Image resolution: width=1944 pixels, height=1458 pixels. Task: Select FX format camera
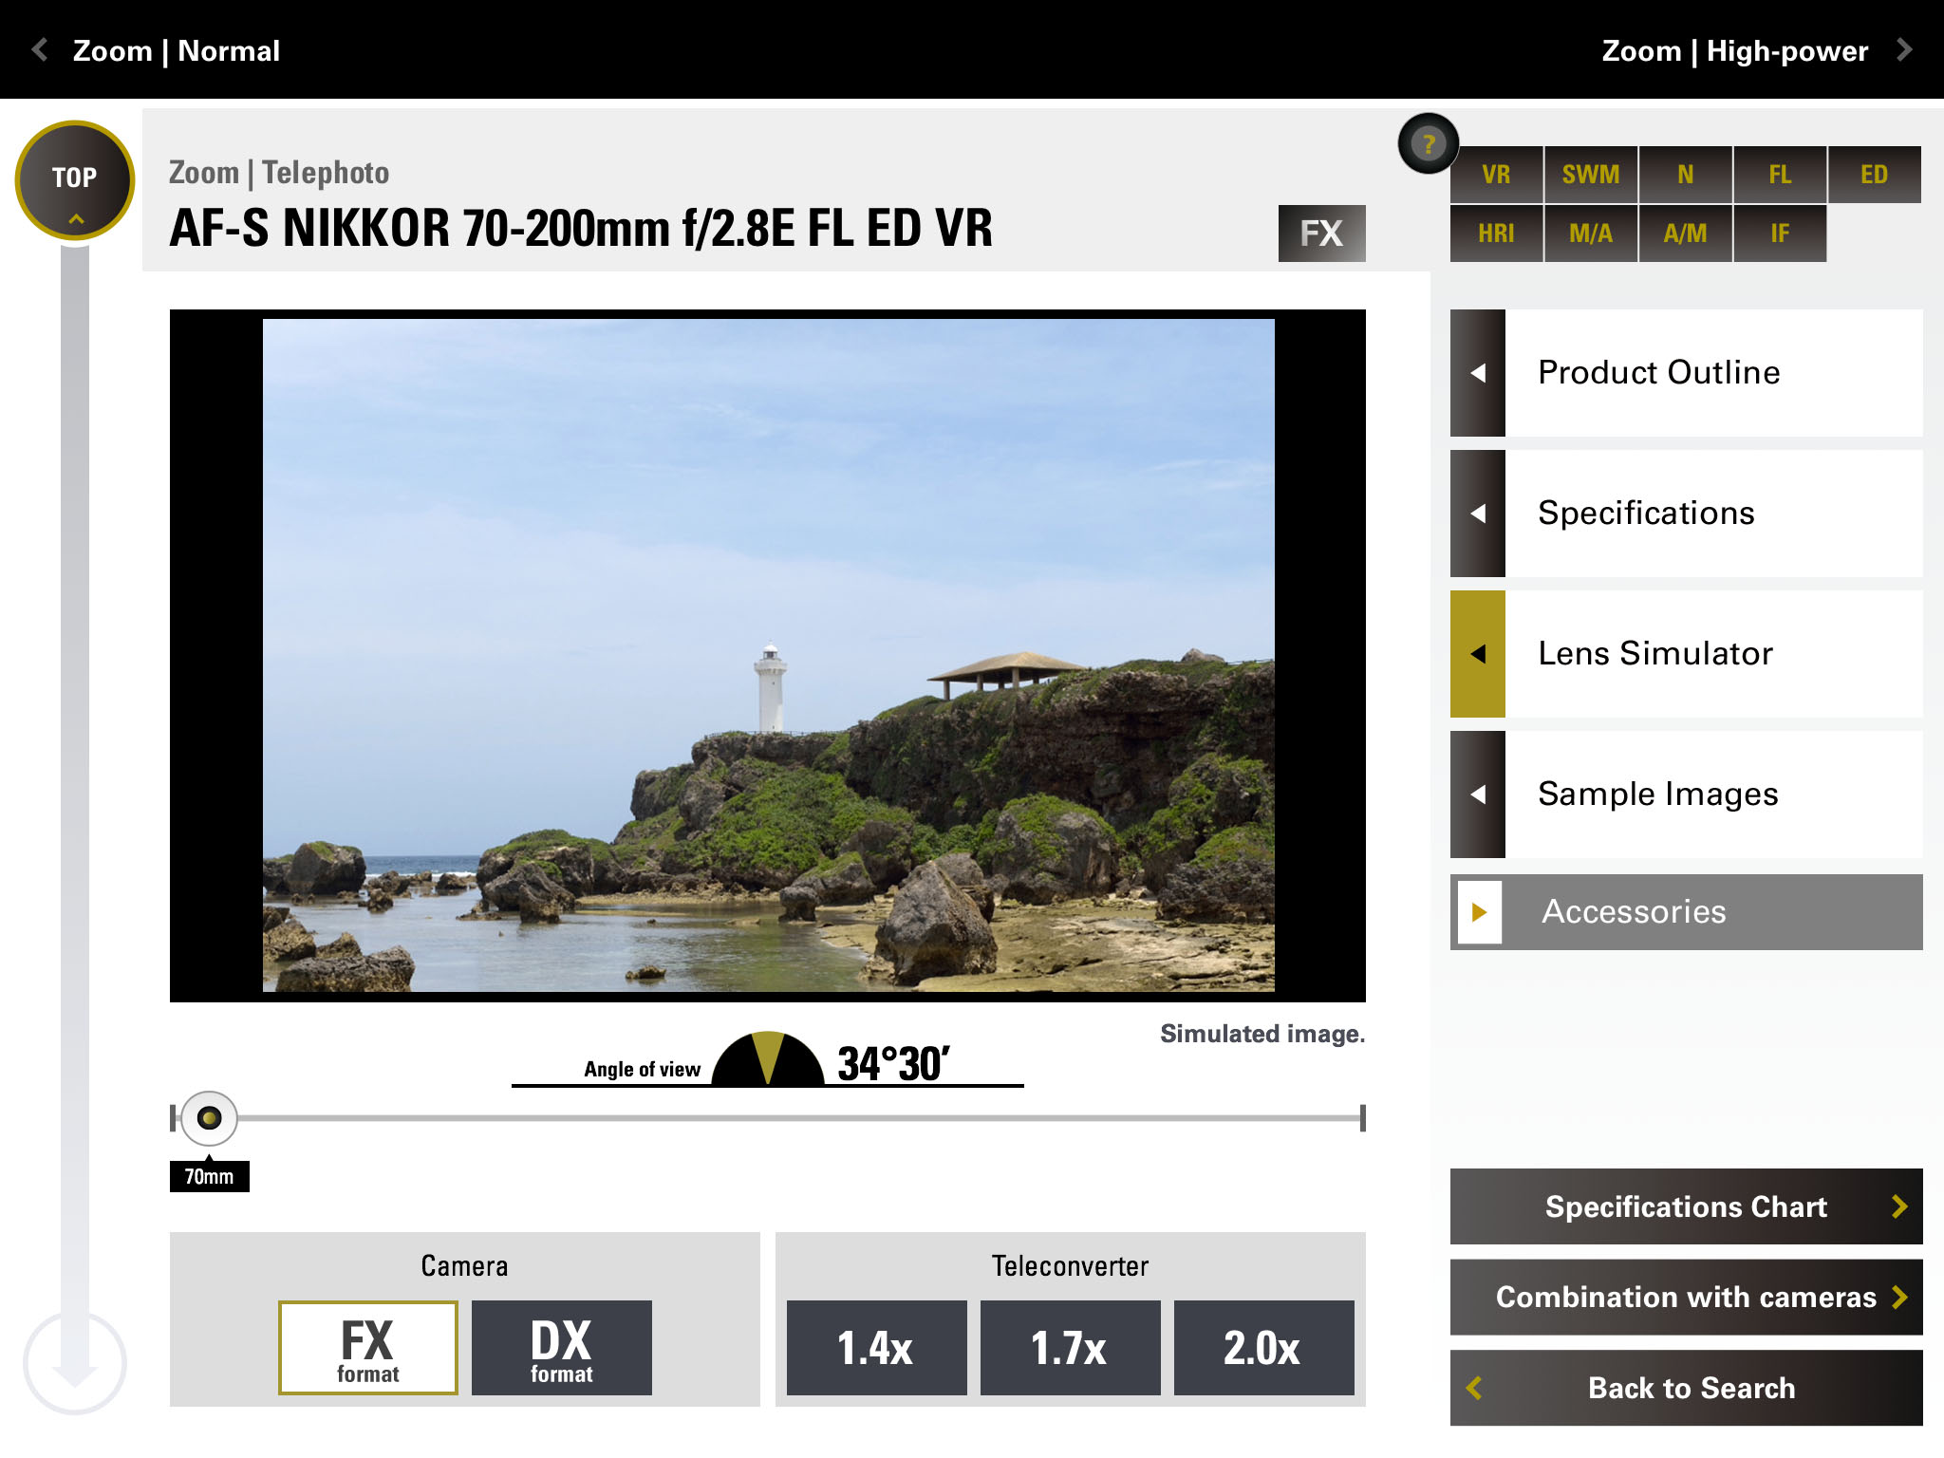pos(368,1348)
